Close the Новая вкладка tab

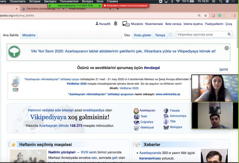click(x=110, y=9)
